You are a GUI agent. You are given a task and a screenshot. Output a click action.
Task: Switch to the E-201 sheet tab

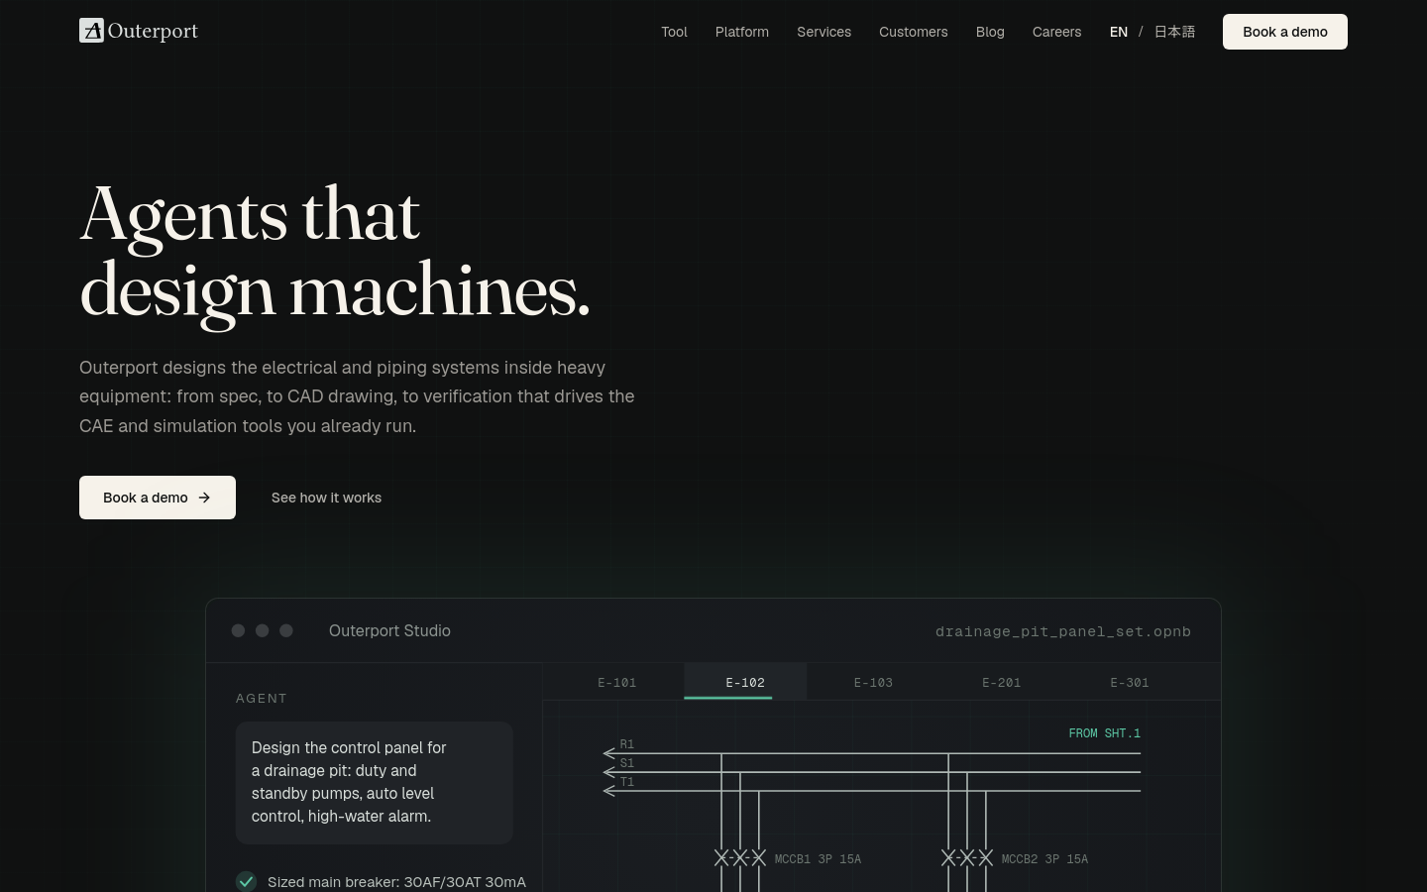tap(1001, 682)
